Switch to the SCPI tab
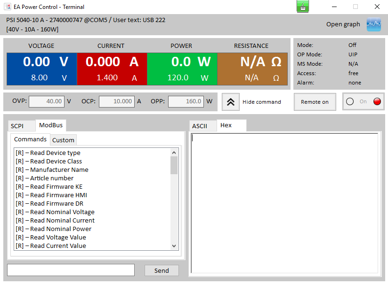 pyautogui.click(x=17, y=126)
